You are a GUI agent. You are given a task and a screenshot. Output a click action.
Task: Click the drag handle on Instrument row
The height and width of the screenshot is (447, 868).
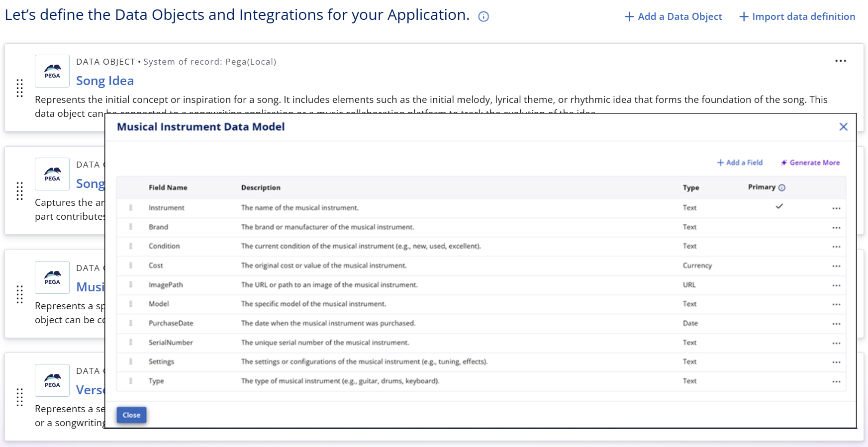pyautogui.click(x=131, y=208)
